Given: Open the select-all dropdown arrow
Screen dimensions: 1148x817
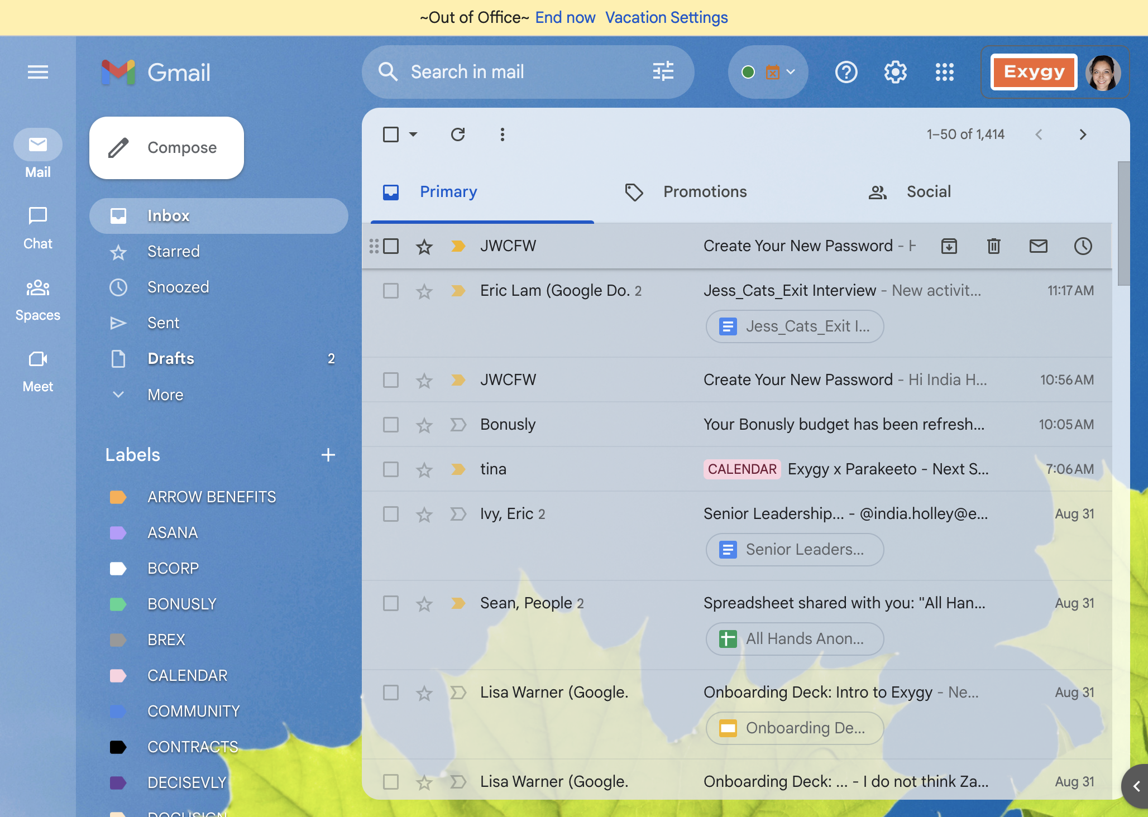Looking at the screenshot, I should click(x=413, y=134).
